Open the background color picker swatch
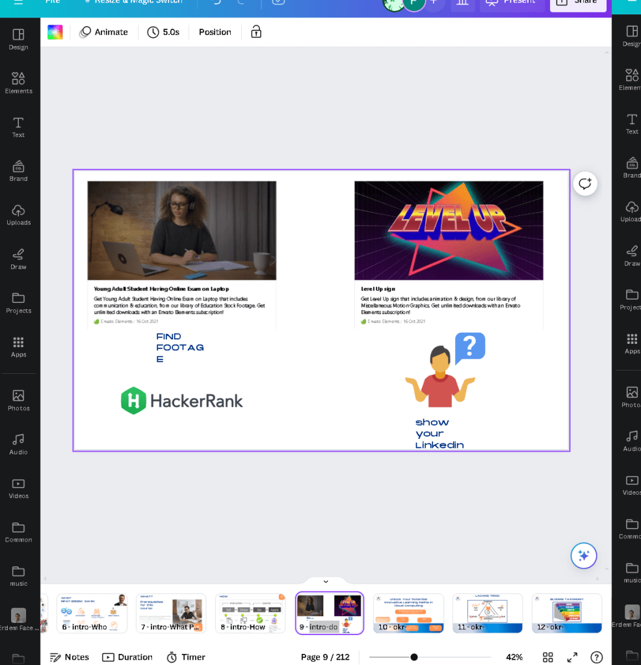 pos(55,32)
